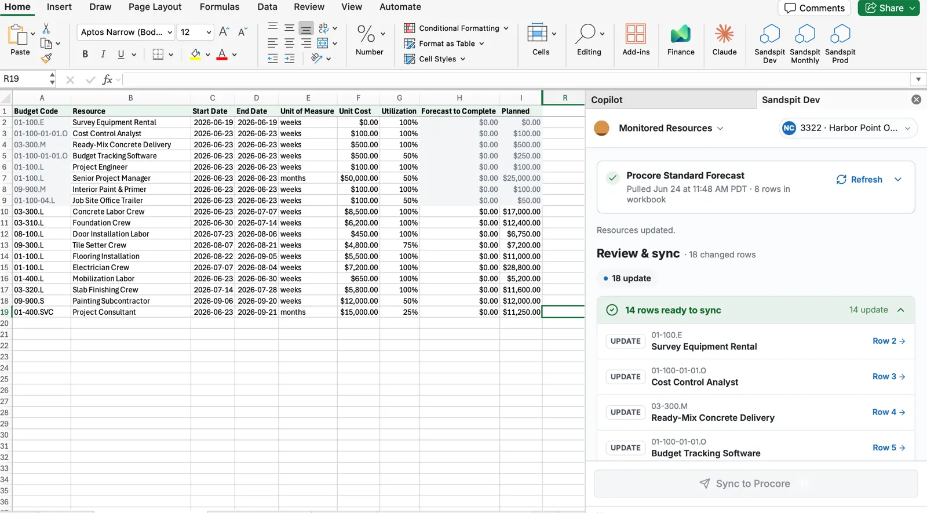Increase font size with larger A icon
This screenshot has height=513, width=927.
[x=224, y=32]
